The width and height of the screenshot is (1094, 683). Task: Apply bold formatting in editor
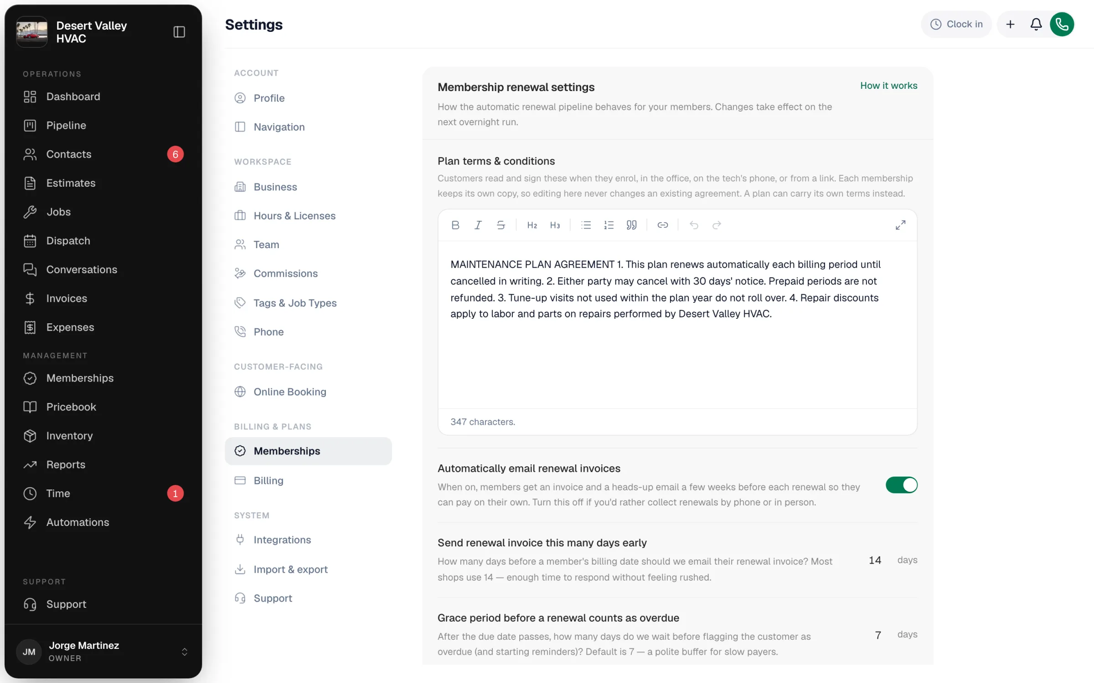(x=455, y=225)
